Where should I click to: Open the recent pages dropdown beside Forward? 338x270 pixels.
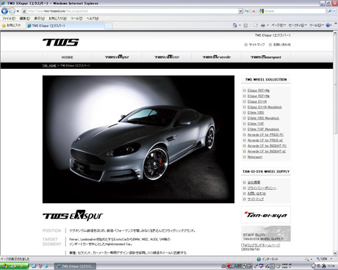(x=18, y=11)
